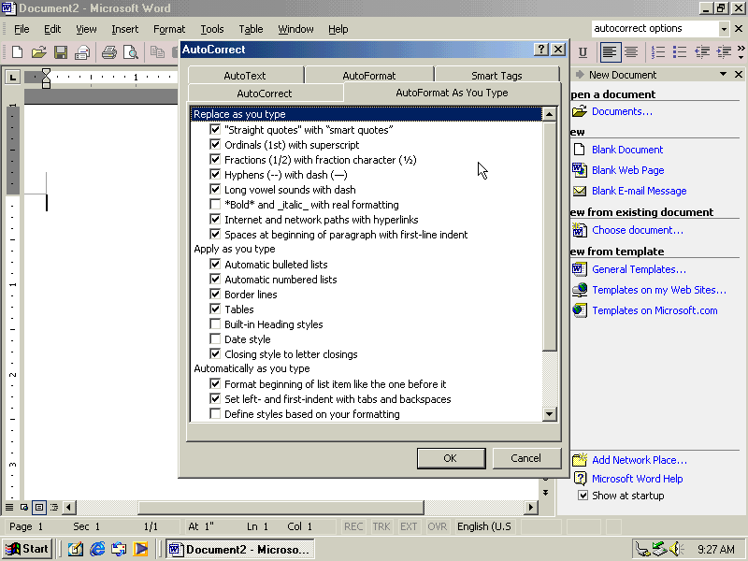Switch to the AutoCorrect tab
Image resolution: width=748 pixels, height=561 pixels.
[265, 93]
